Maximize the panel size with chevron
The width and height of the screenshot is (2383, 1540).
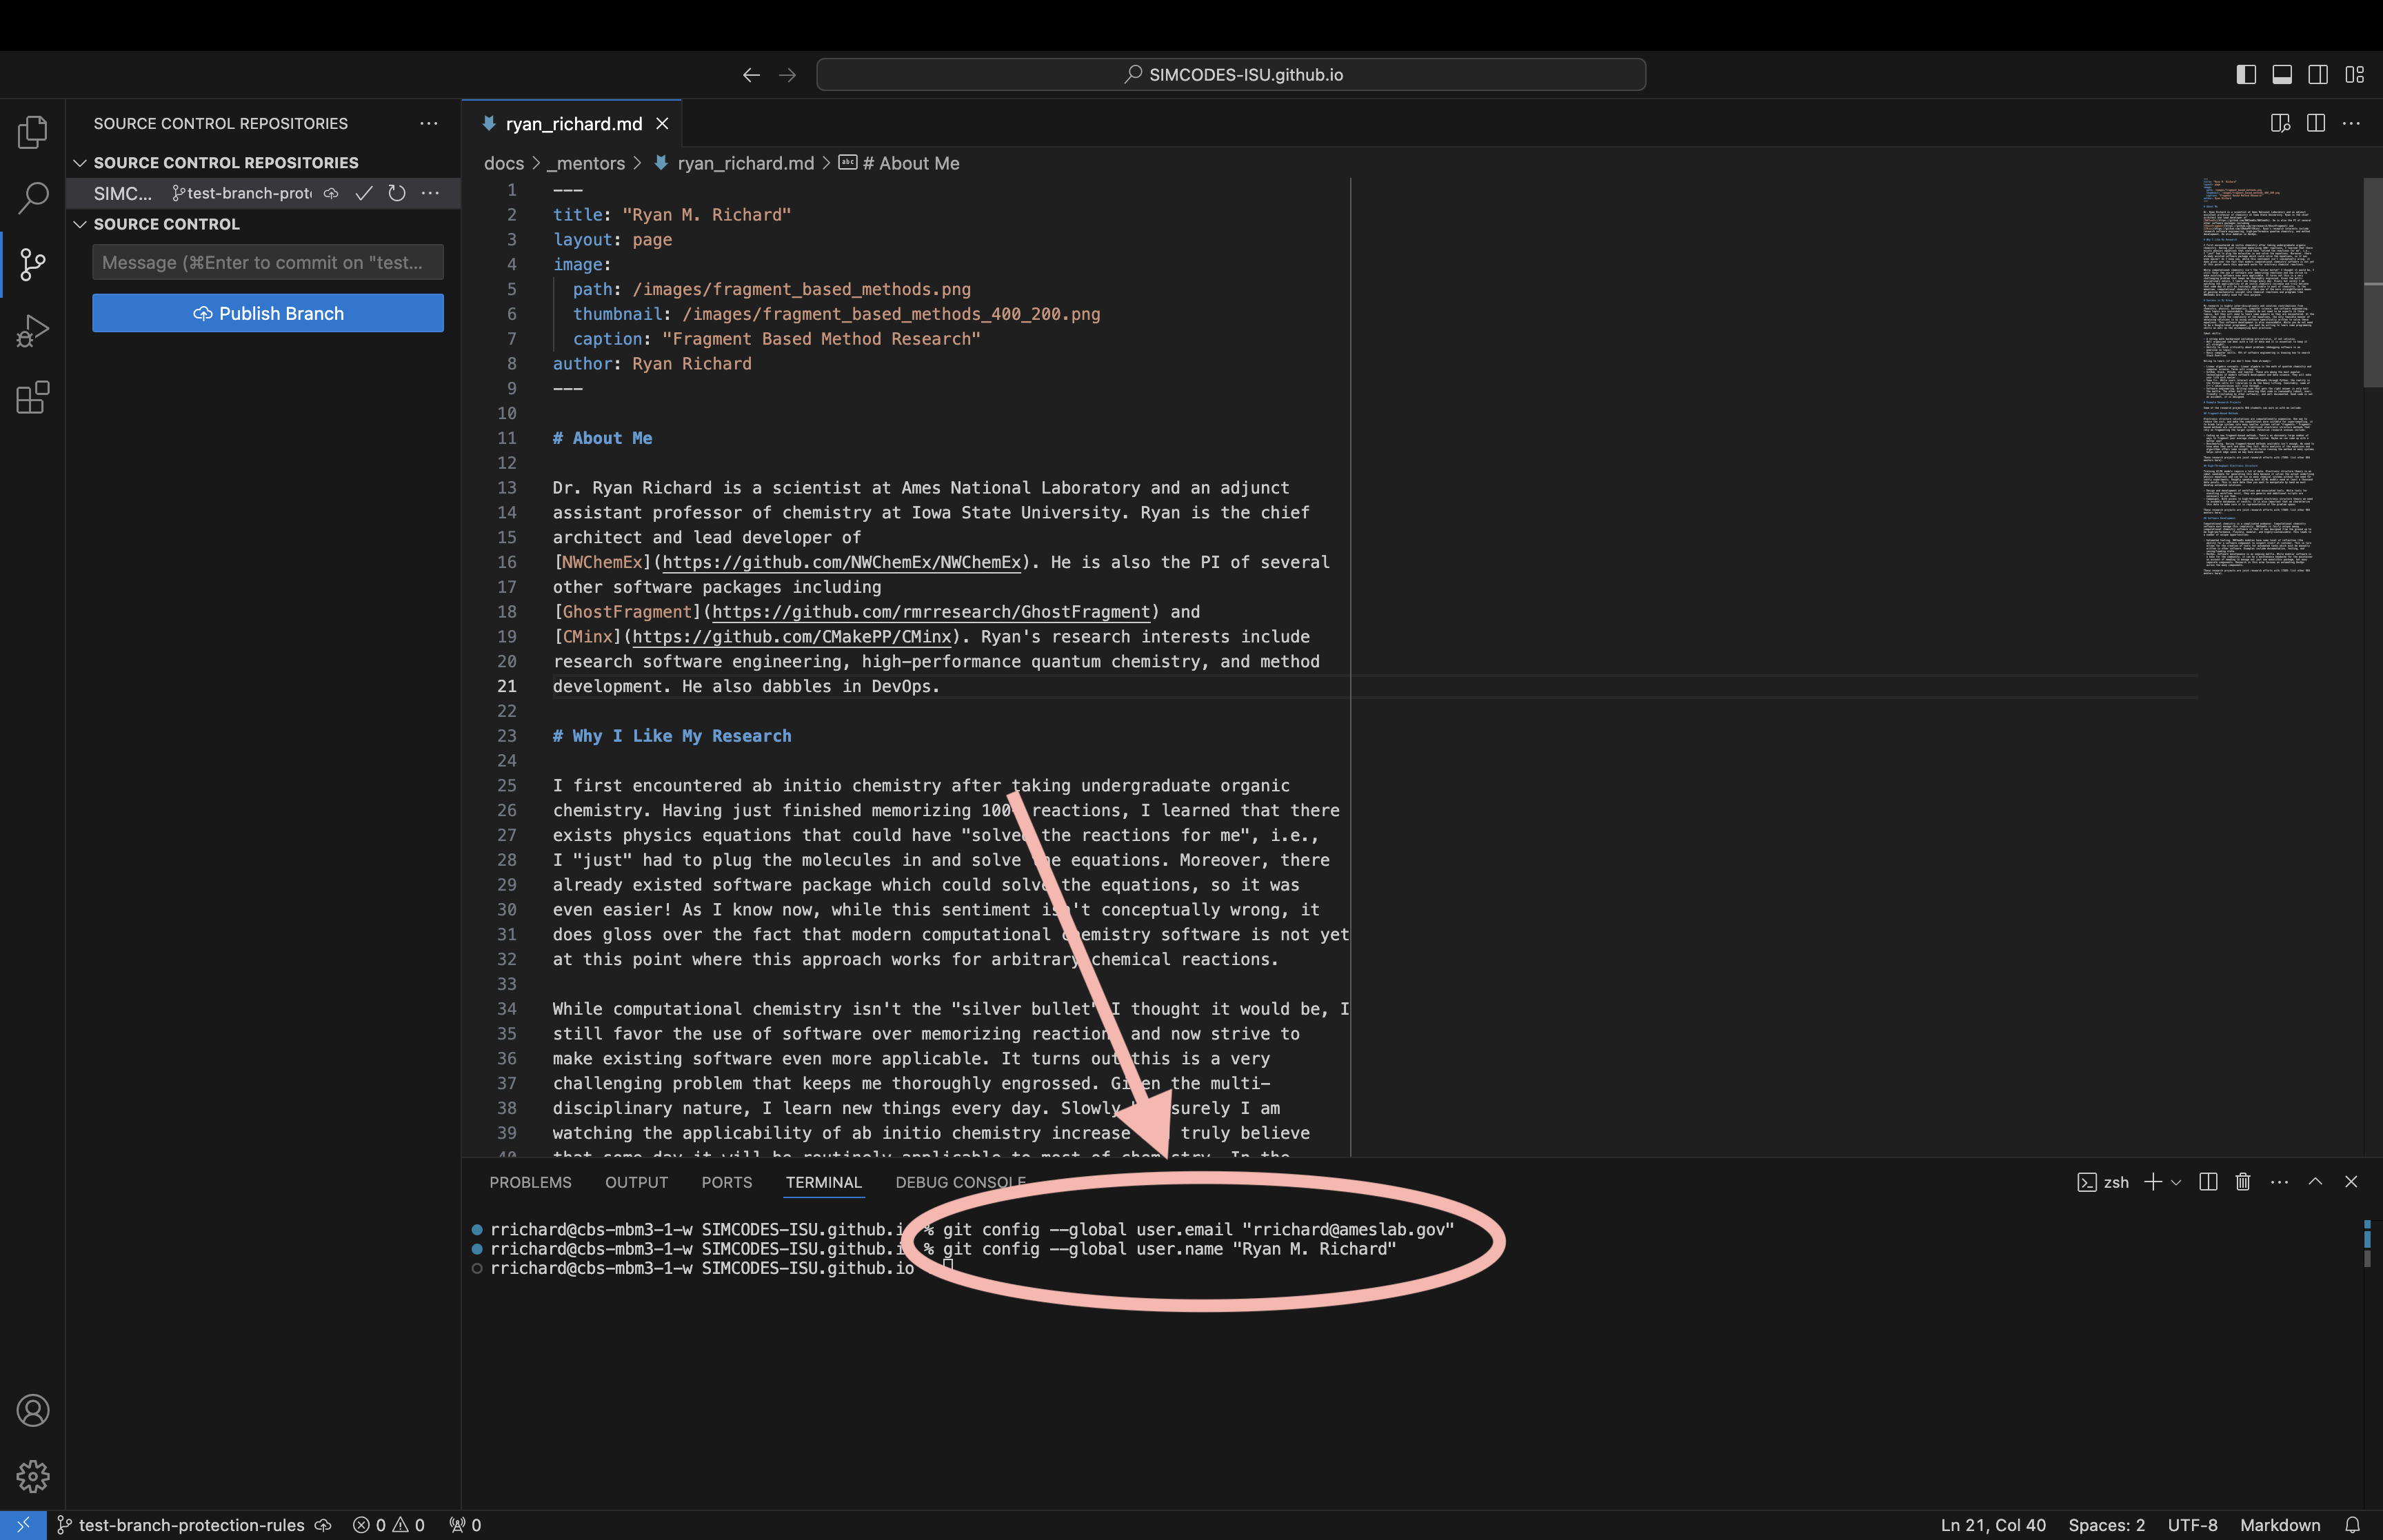tap(2315, 1182)
